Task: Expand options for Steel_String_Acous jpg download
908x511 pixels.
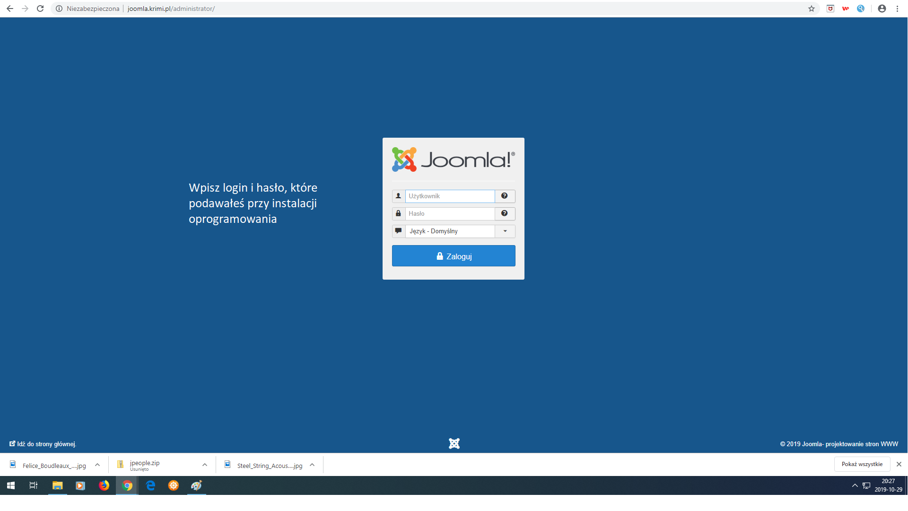Action: [312, 465]
